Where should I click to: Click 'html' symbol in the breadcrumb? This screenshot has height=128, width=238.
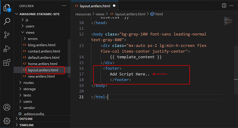point(159,14)
